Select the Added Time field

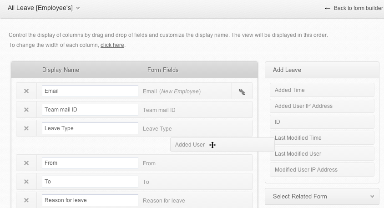click(x=322, y=90)
